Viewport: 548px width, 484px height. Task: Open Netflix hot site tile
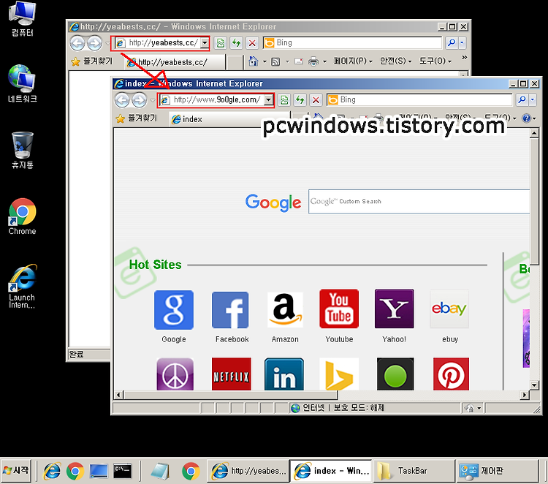tap(232, 374)
